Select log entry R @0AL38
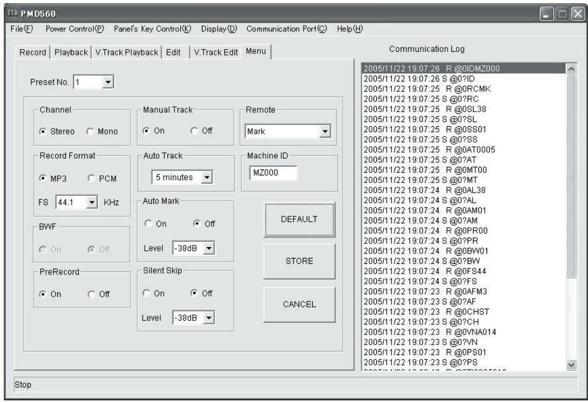The width and height of the screenshot is (588, 402). click(x=464, y=190)
